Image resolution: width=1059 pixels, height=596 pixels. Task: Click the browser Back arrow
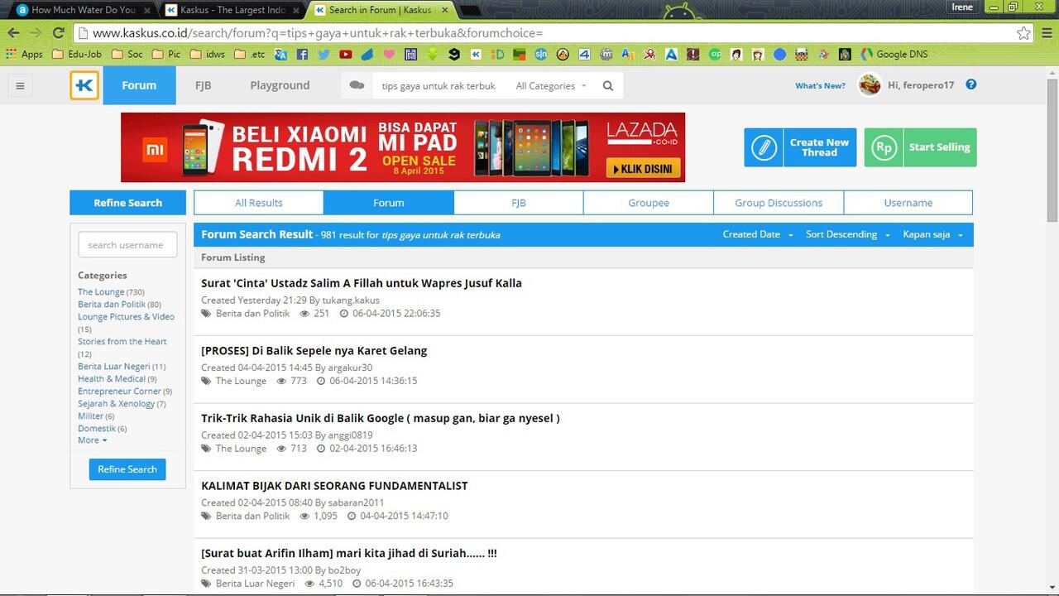13,33
